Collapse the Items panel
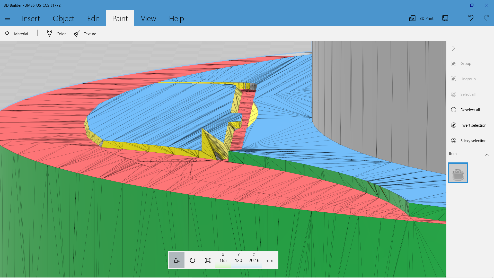Screen dimensions: 494x278 tap(487, 154)
